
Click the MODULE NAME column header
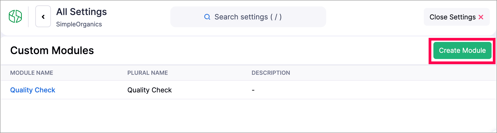[x=32, y=73]
